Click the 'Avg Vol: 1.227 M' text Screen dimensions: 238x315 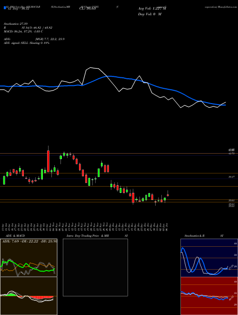point(152,9)
